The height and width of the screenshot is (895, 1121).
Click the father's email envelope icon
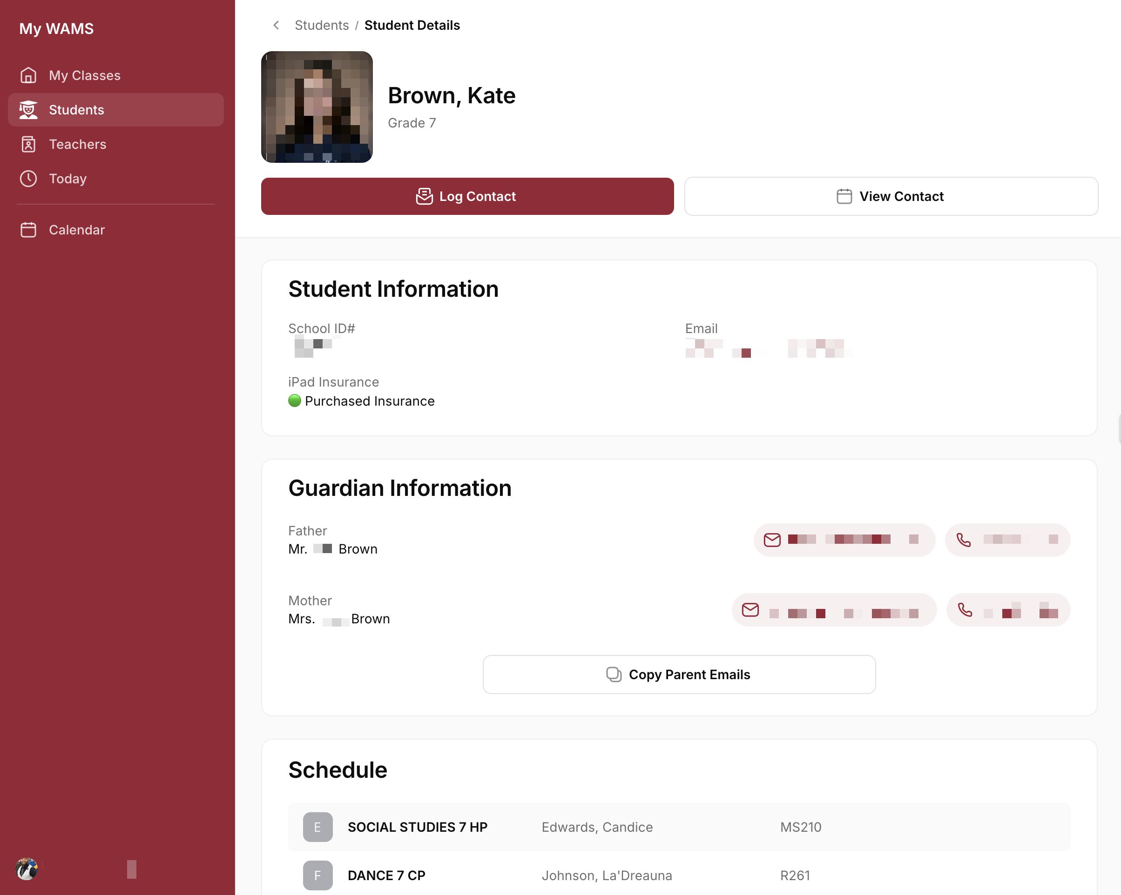(x=772, y=540)
